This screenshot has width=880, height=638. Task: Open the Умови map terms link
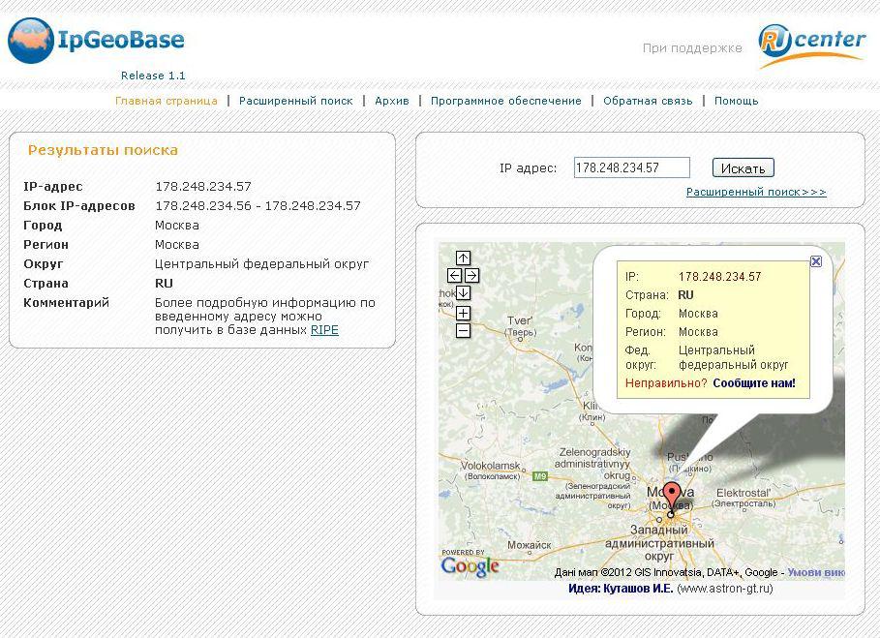(816, 572)
